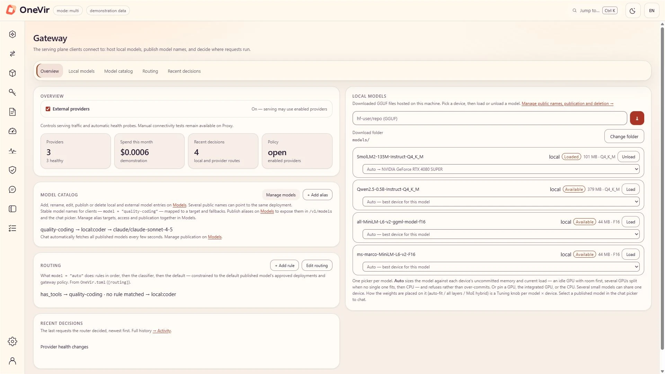Image resolution: width=665 pixels, height=374 pixels.
Task: Unload the SmolLM2-135M-Instruct model
Action: click(x=628, y=157)
